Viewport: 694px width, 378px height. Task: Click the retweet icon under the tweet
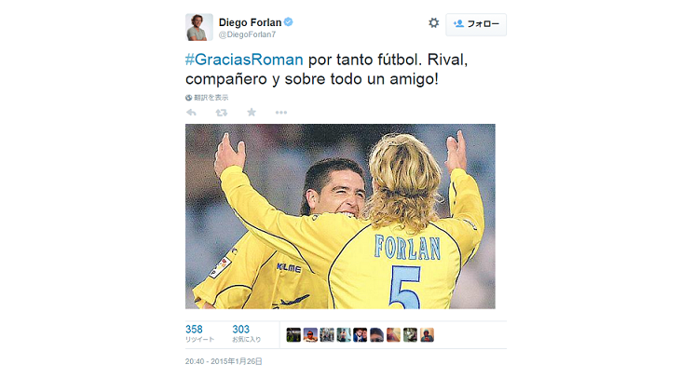coord(222,113)
